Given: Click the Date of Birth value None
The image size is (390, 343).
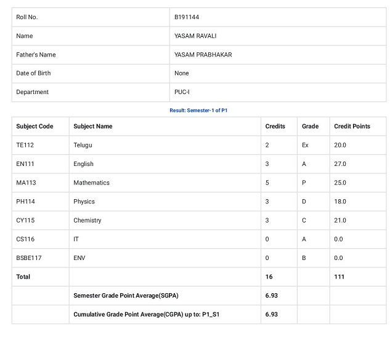Looking at the screenshot, I should 182,73.
